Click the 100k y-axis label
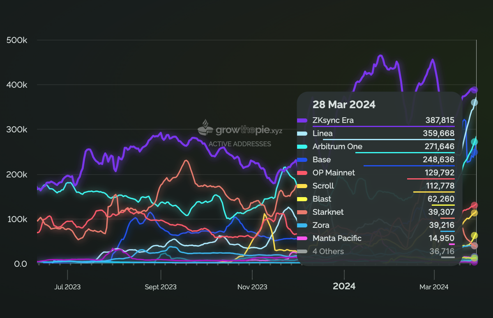 [17, 219]
